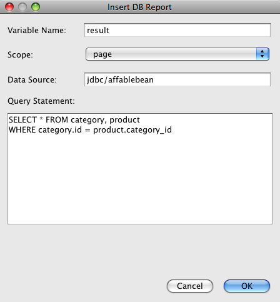The image size is (280, 302).
Task: Place cursor in the SELECT * FROM line
Action: tap(74, 120)
